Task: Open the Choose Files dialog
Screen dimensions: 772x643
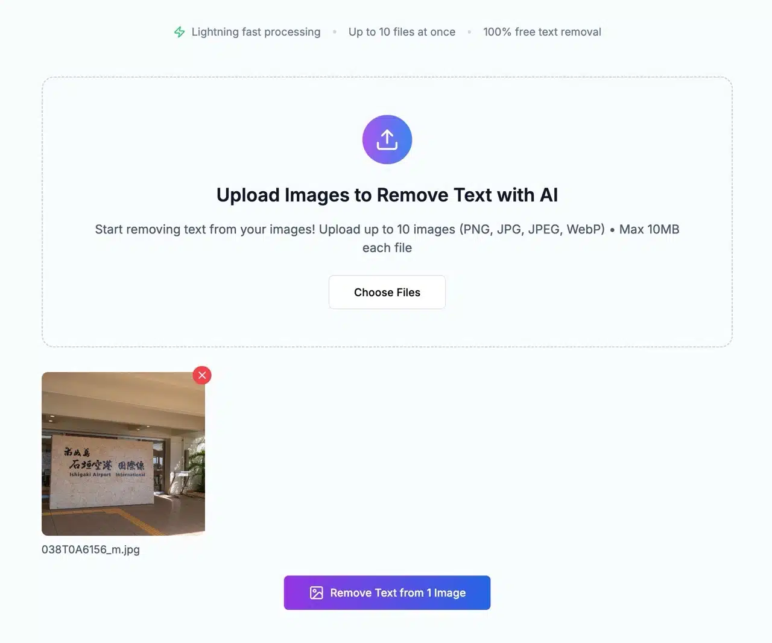Action: click(387, 293)
